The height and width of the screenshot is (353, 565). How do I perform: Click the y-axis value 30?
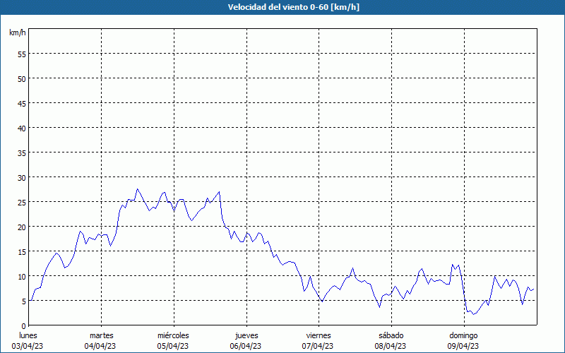pyautogui.click(x=22, y=178)
